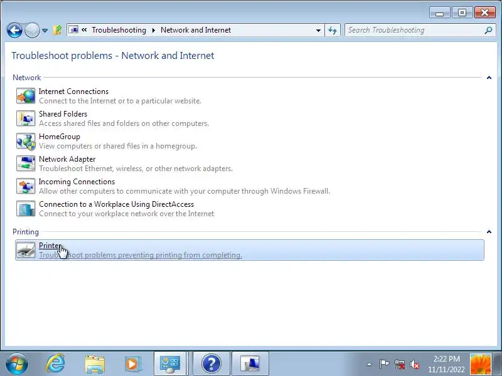Go back with the Back arrow button

tap(14, 30)
